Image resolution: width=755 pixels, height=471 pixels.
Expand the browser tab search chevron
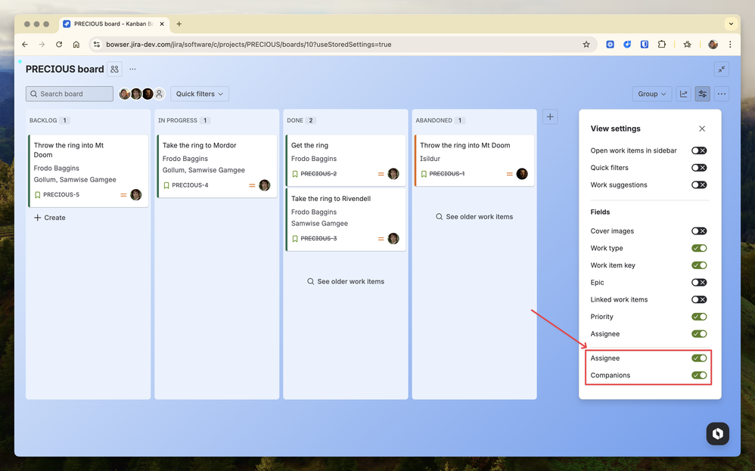pos(731,23)
